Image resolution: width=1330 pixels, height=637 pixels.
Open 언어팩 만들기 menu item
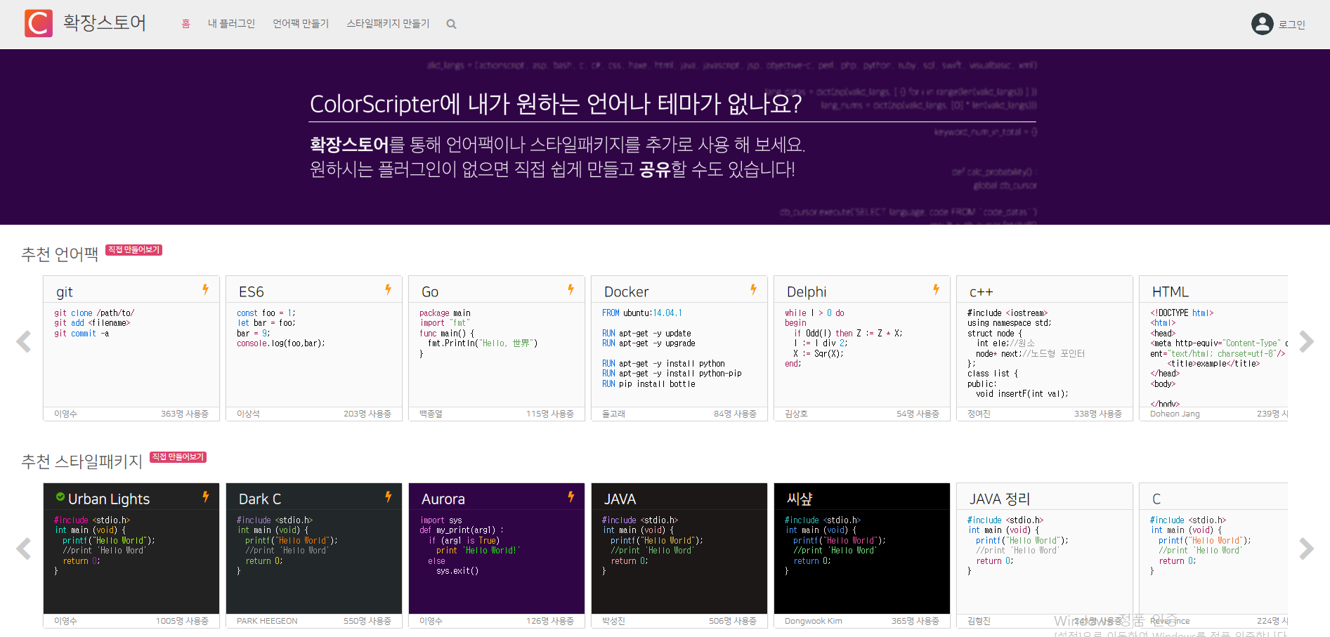pyautogui.click(x=301, y=24)
